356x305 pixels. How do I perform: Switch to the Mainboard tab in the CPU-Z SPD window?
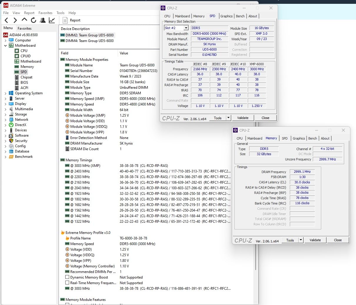pos(182,16)
